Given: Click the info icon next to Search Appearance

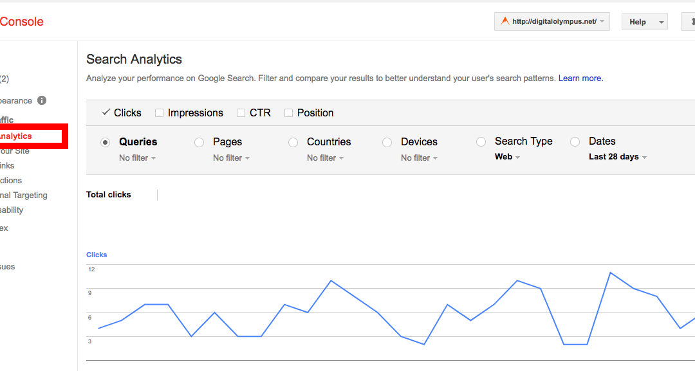Looking at the screenshot, I should pos(41,100).
